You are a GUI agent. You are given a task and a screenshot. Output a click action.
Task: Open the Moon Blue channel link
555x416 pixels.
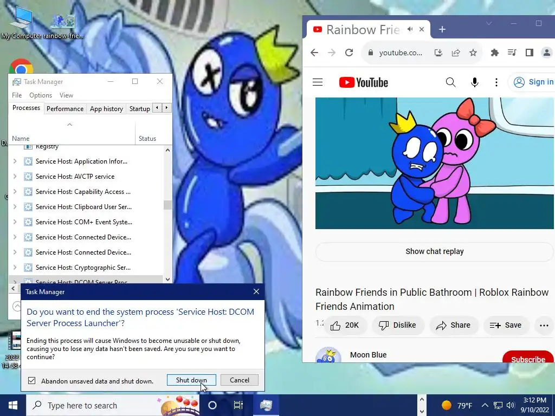coord(368,355)
